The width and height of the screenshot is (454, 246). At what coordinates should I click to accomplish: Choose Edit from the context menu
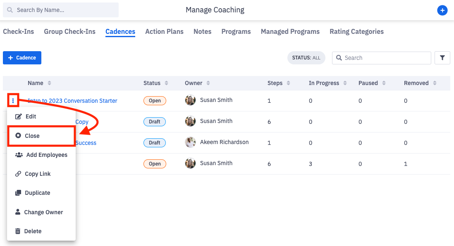pos(31,116)
